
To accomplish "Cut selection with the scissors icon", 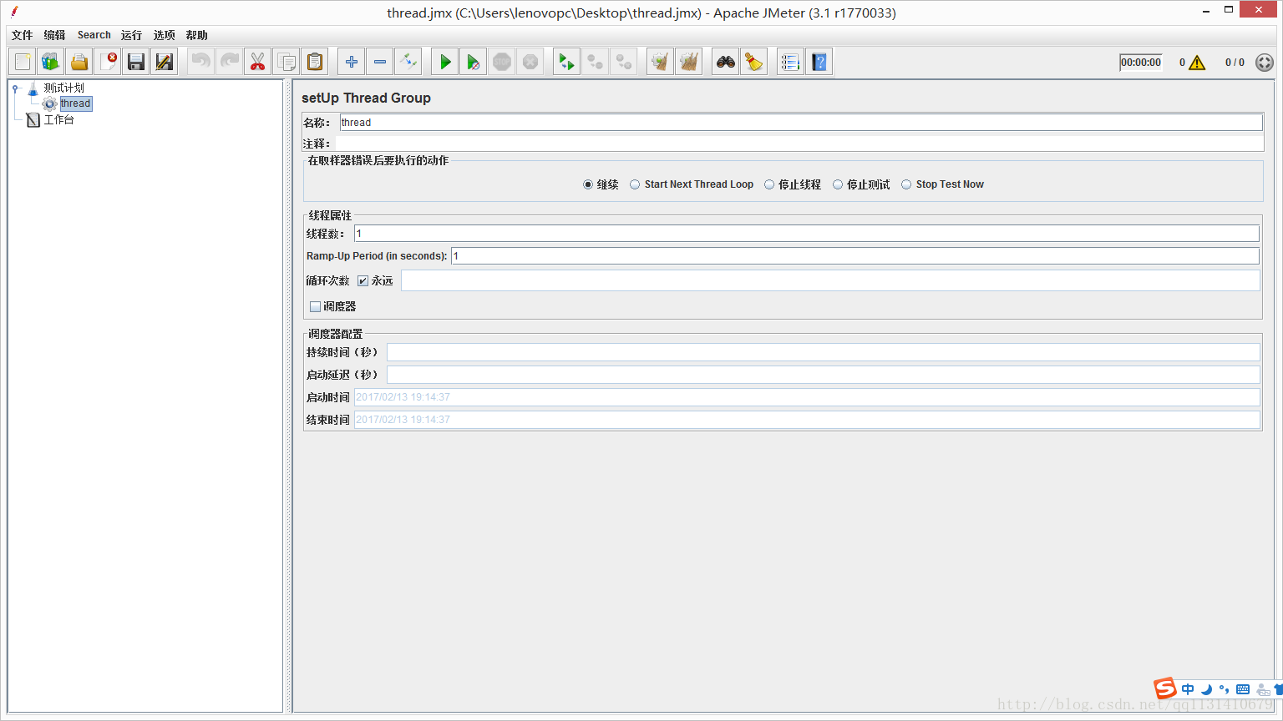I will point(257,62).
